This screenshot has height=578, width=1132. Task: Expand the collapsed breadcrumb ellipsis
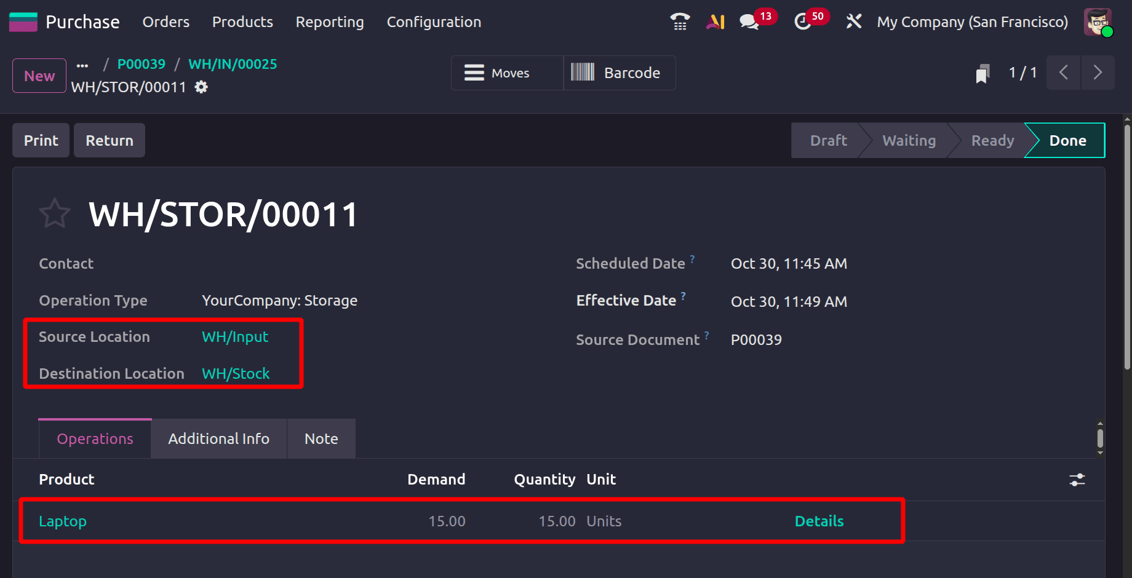(82, 64)
